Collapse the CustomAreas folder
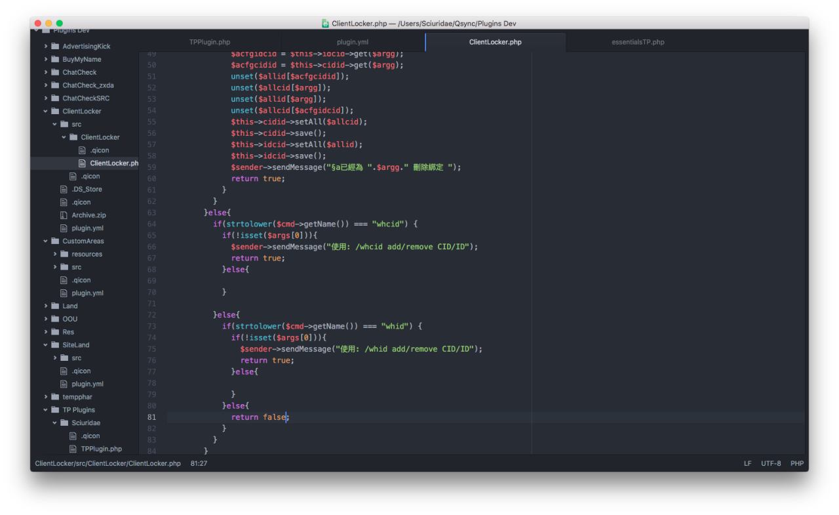 pyautogui.click(x=46, y=241)
